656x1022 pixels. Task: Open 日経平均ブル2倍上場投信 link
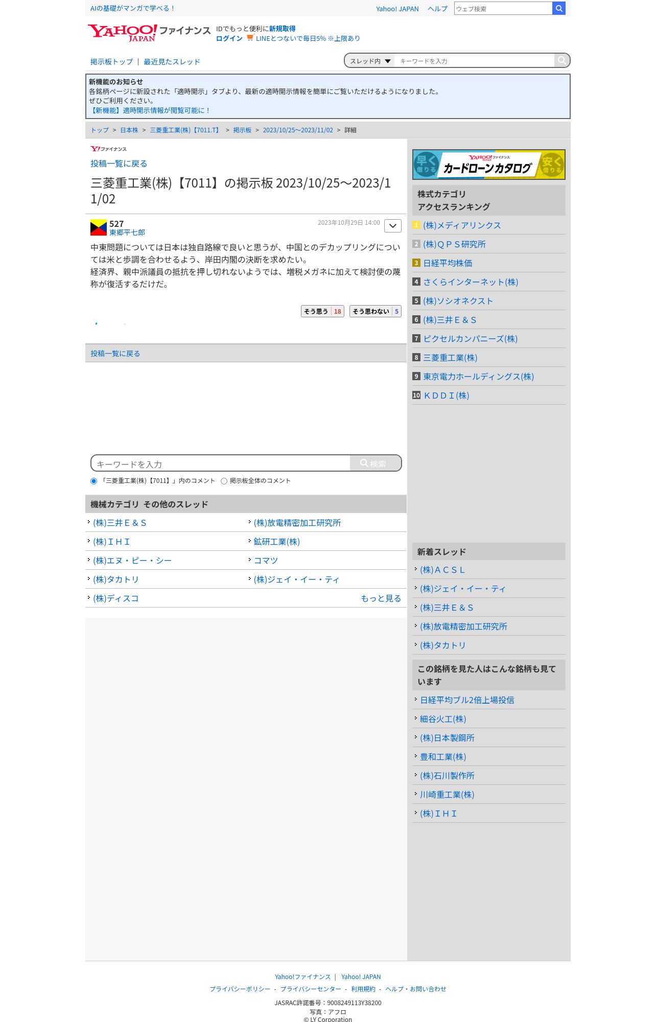467,700
